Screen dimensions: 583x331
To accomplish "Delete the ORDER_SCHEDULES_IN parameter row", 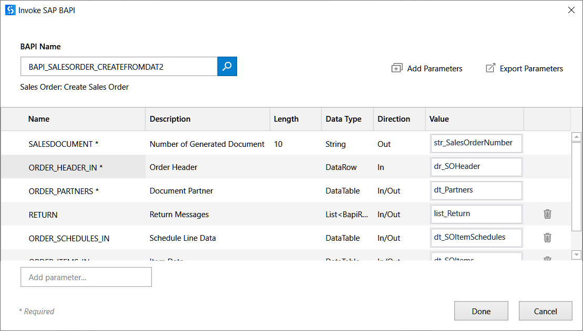I will [547, 238].
